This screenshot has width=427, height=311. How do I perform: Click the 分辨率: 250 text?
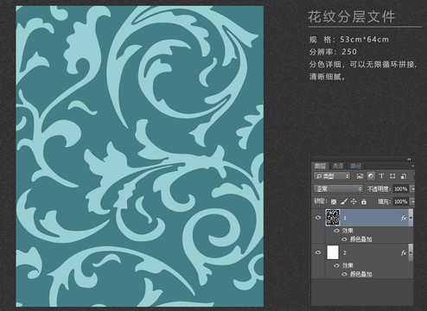pyautogui.click(x=333, y=52)
